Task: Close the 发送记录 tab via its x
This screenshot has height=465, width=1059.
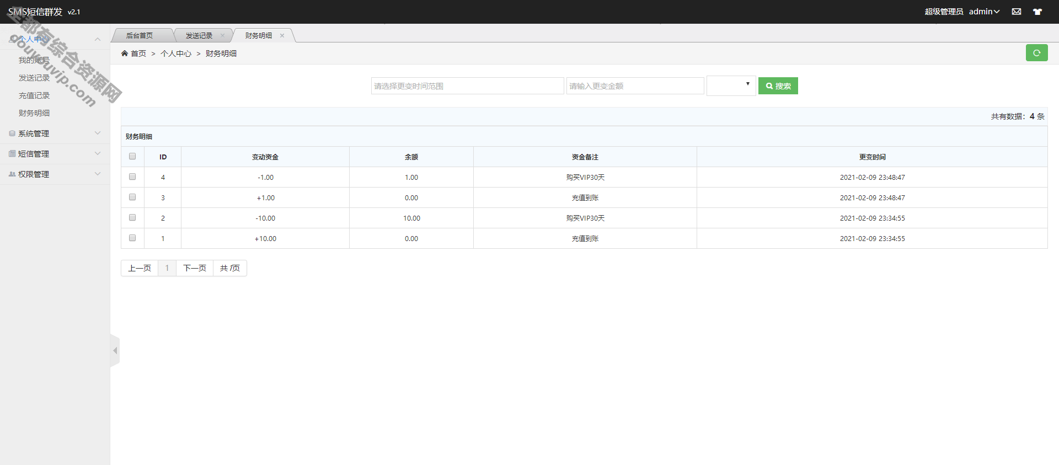Action: [x=222, y=35]
